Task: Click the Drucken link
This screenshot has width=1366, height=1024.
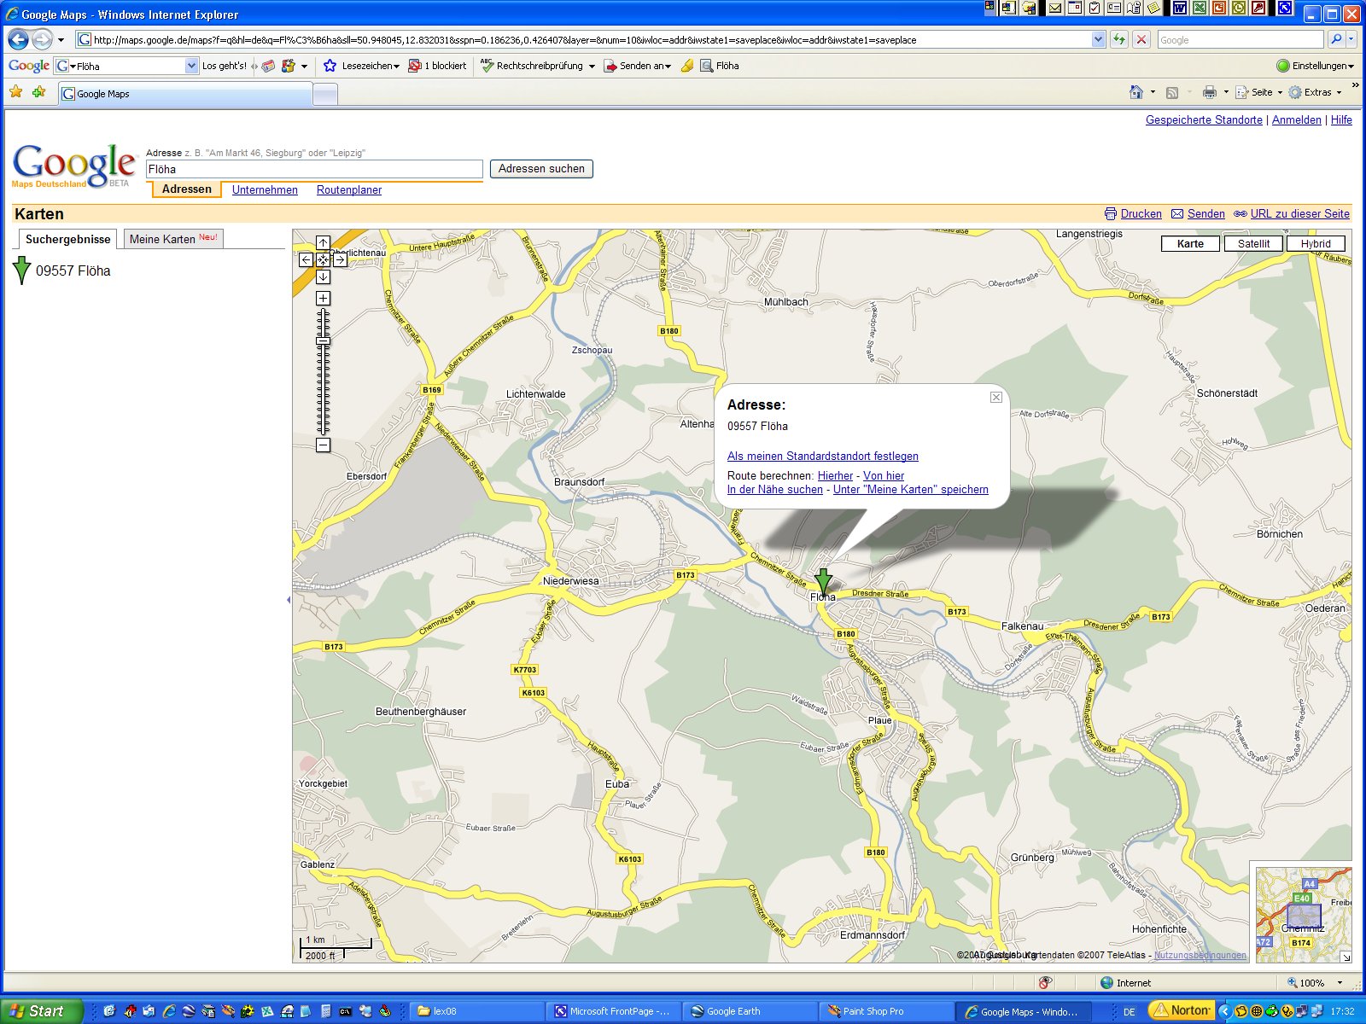Action: pos(1141,214)
